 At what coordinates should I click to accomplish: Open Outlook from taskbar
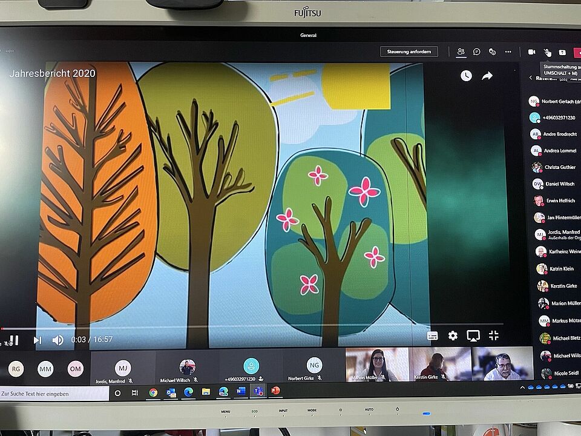[x=171, y=392]
